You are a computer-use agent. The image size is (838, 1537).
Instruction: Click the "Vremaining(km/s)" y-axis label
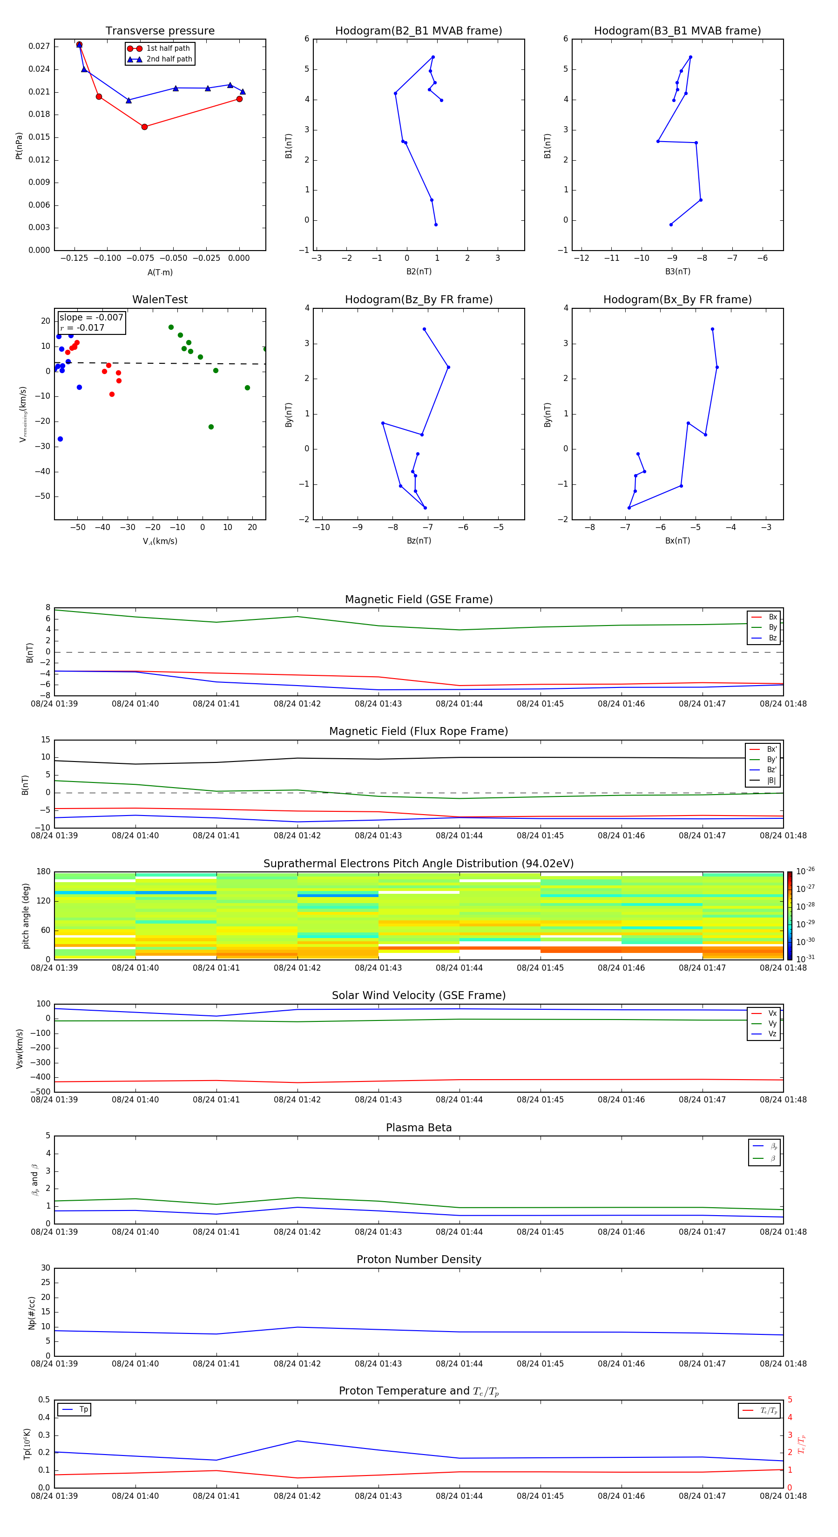[x=23, y=414]
